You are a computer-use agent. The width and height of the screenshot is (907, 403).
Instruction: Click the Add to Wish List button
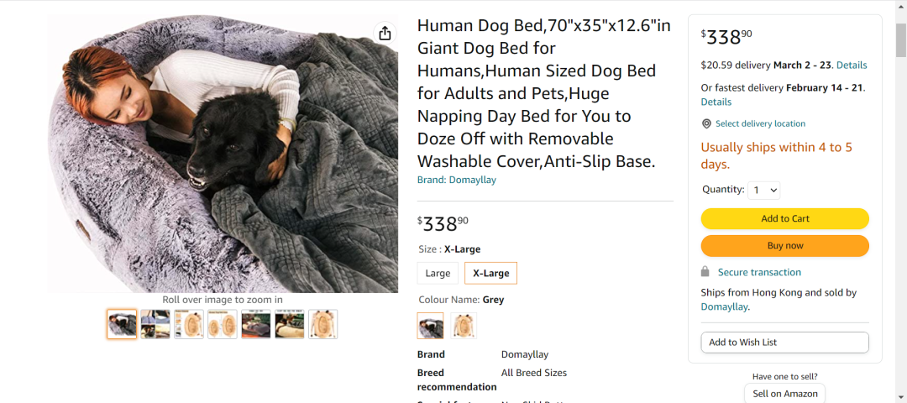[784, 343]
